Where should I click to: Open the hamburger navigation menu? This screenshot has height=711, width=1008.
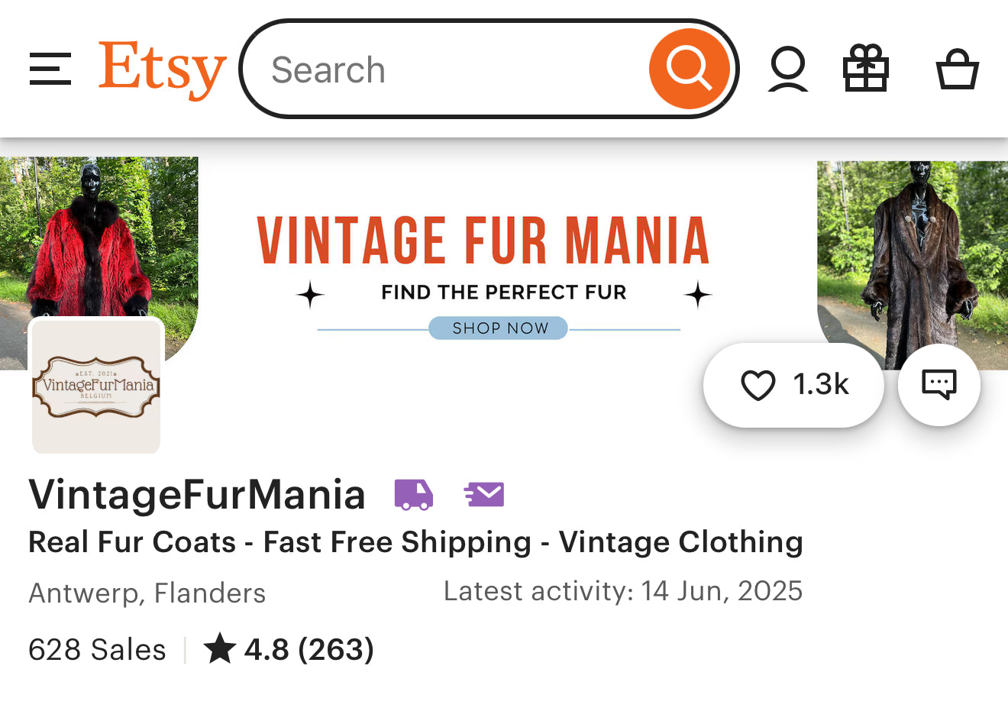click(x=50, y=69)
